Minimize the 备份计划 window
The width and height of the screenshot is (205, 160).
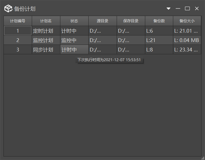click(x=178, y=8)
